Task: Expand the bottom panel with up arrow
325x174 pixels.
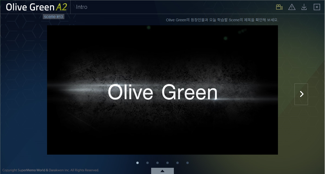Action: [x=162, y=171]
